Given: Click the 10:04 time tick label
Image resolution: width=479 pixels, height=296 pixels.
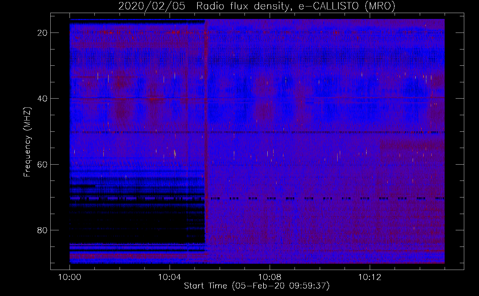Looking at the screenshot, I should click(x=170, y=277).
